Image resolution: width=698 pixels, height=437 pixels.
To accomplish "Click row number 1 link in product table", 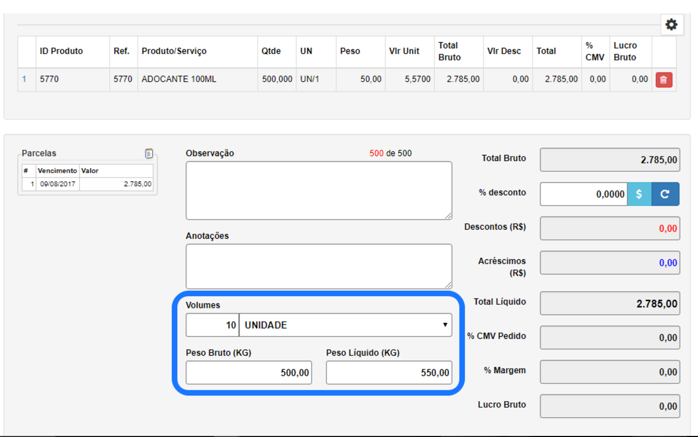I will [24, 79].
